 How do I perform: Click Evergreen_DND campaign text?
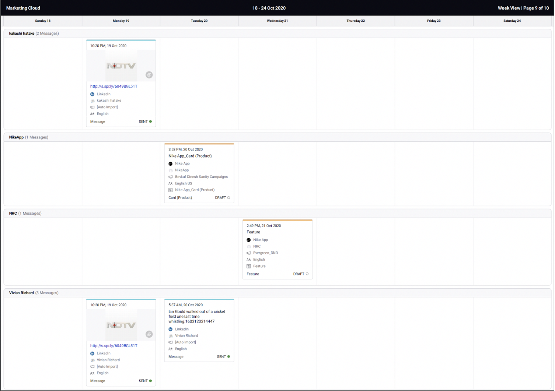coord(266,253)
